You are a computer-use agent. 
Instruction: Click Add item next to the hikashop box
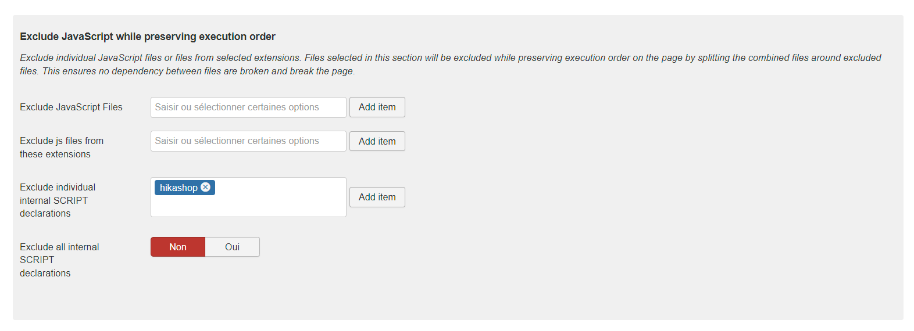[377, 197]
